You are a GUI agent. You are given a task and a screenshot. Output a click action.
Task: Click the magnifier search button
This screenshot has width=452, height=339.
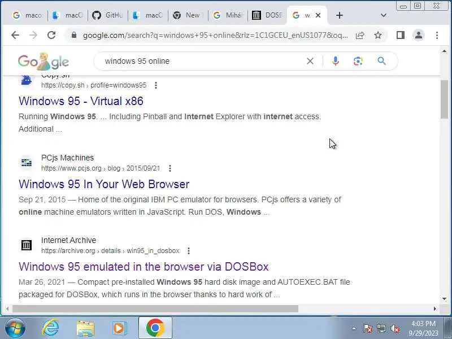click(x=382, y=61)
